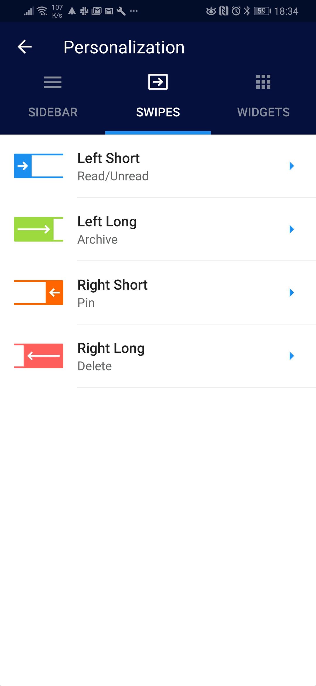This screenshot has height=686, width=316.
Task: Expand the Right Short chevron arrow
Action: click(291, 293)
